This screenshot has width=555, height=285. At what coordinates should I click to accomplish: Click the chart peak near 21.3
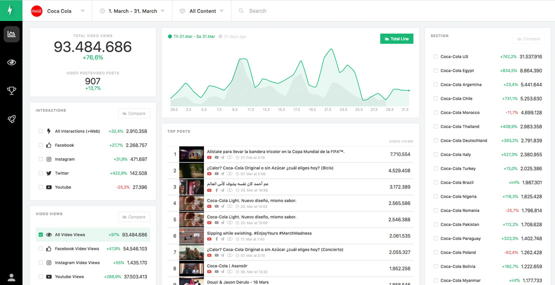pyautogui.click(x=331, y=49)
